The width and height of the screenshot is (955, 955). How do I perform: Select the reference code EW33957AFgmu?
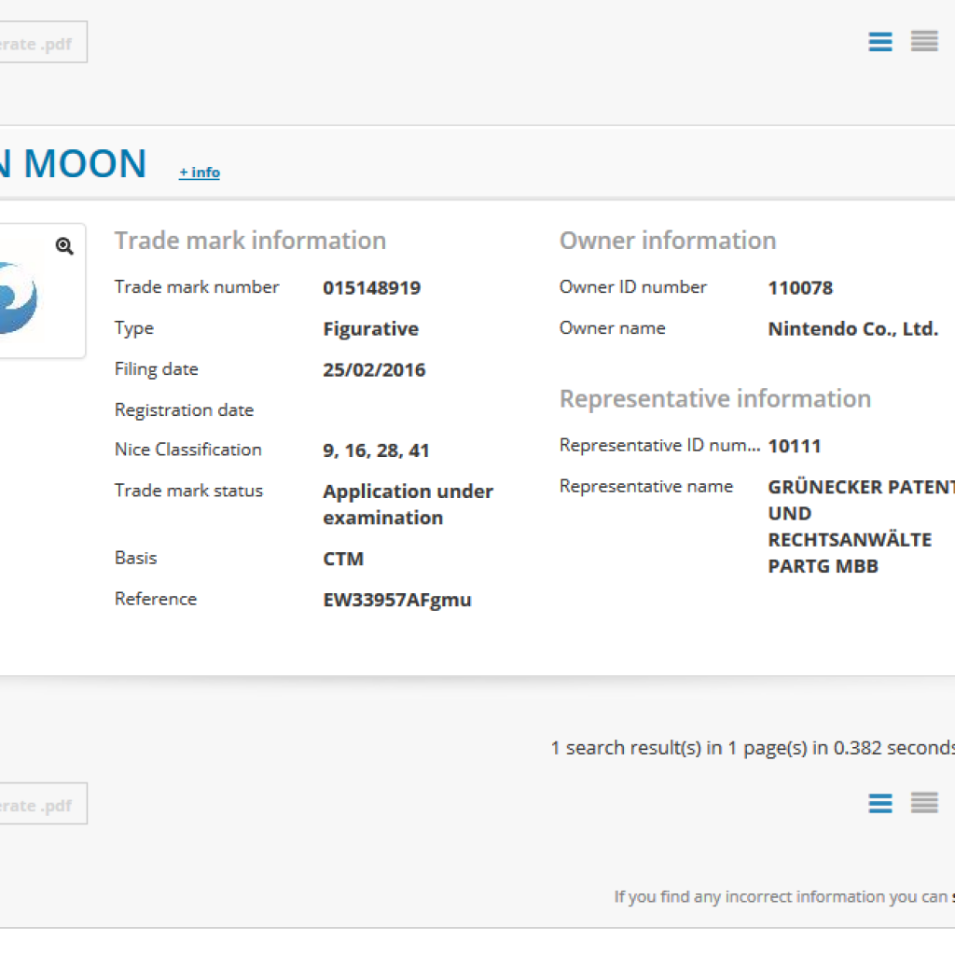pos(396,601)
